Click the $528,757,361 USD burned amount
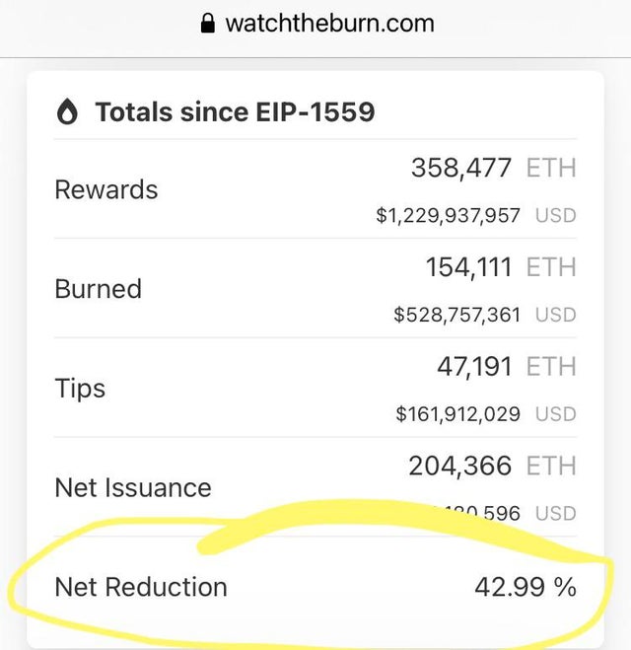The width and height of the screenshot is (631, 650). tap(485, 315)
